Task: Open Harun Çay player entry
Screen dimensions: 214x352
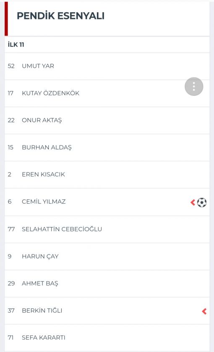Action: [107, 257]
